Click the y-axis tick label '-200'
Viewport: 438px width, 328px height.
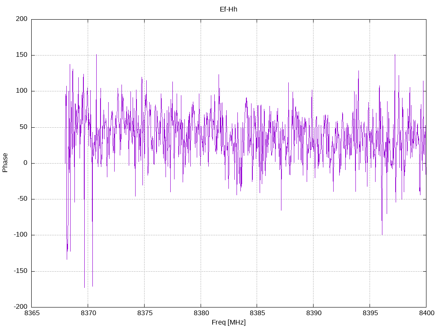tap(21, 307)
